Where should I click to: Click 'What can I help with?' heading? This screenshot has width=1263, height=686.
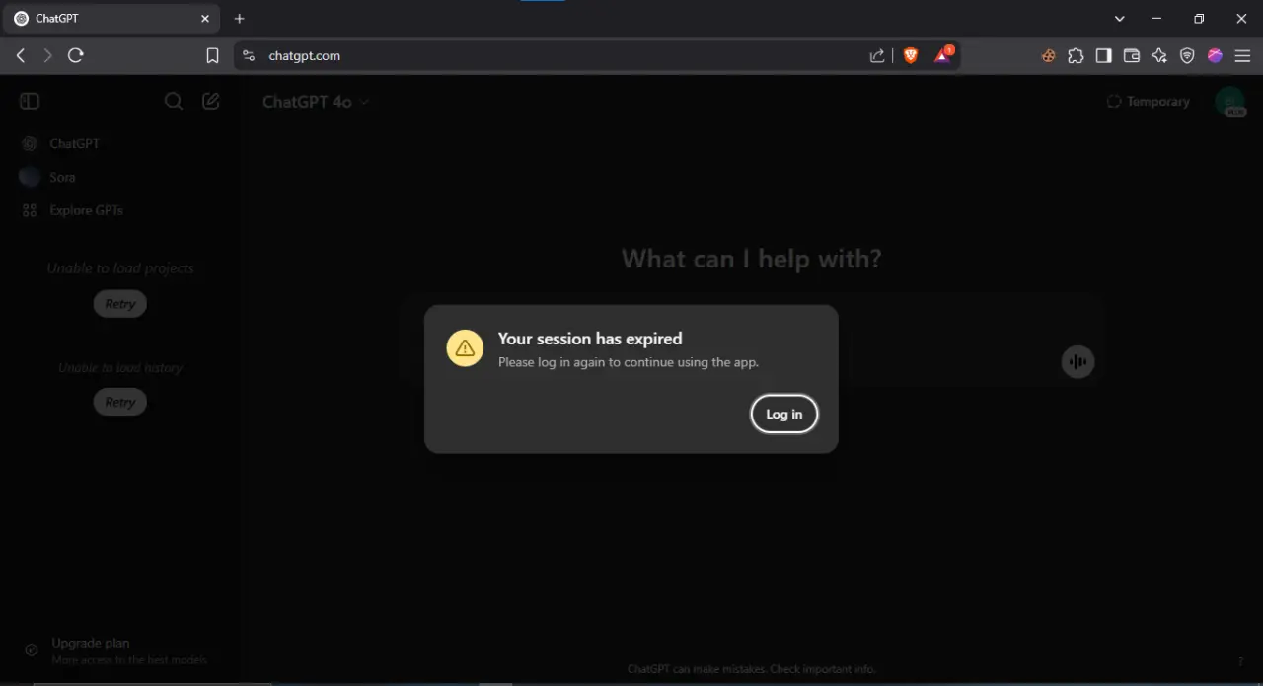(751, 259)
